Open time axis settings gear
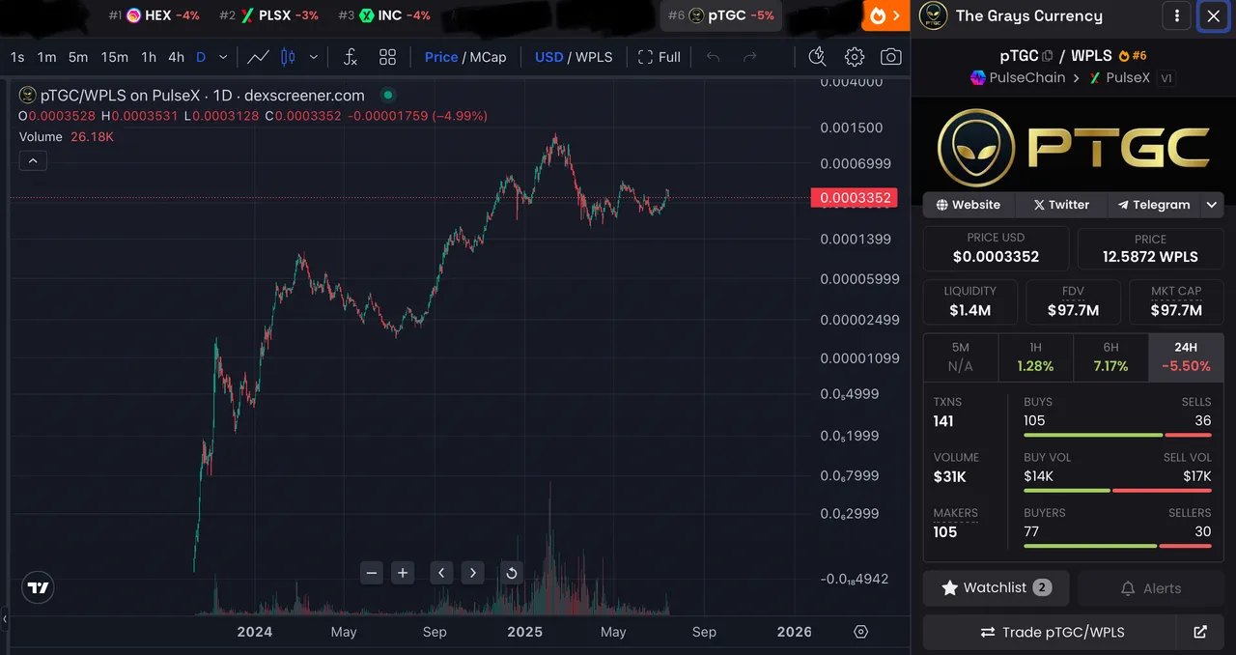 click(x=861, y=632)
